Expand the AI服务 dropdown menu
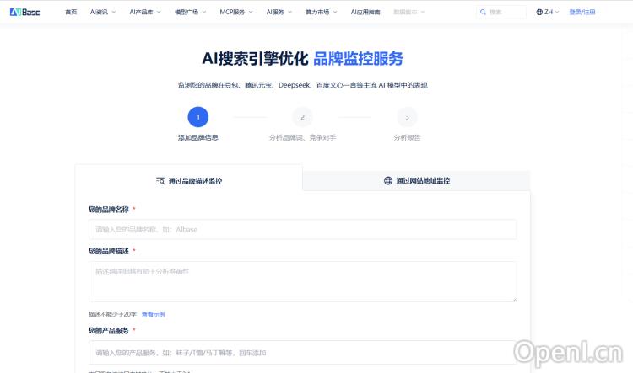The image size is (633, 373). (279, 12)
